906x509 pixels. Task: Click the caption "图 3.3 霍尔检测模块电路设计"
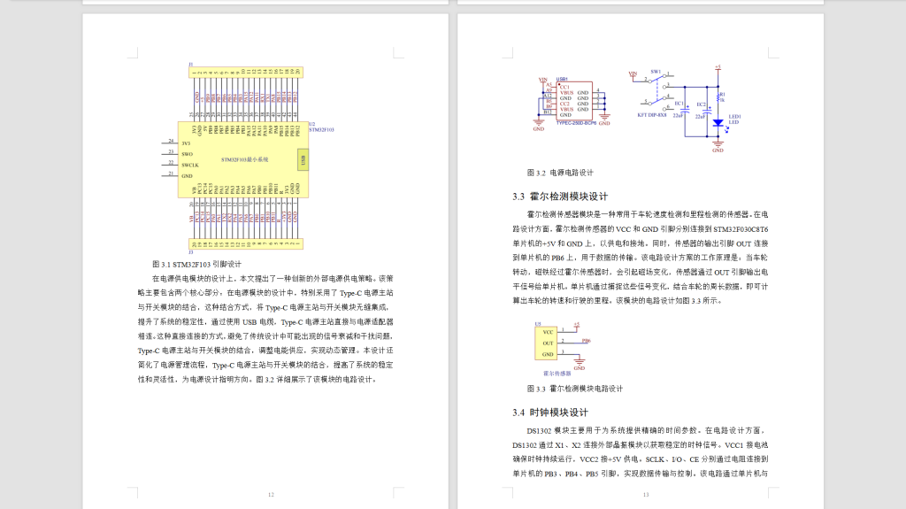pyautogui.click(x=575, y=389)
